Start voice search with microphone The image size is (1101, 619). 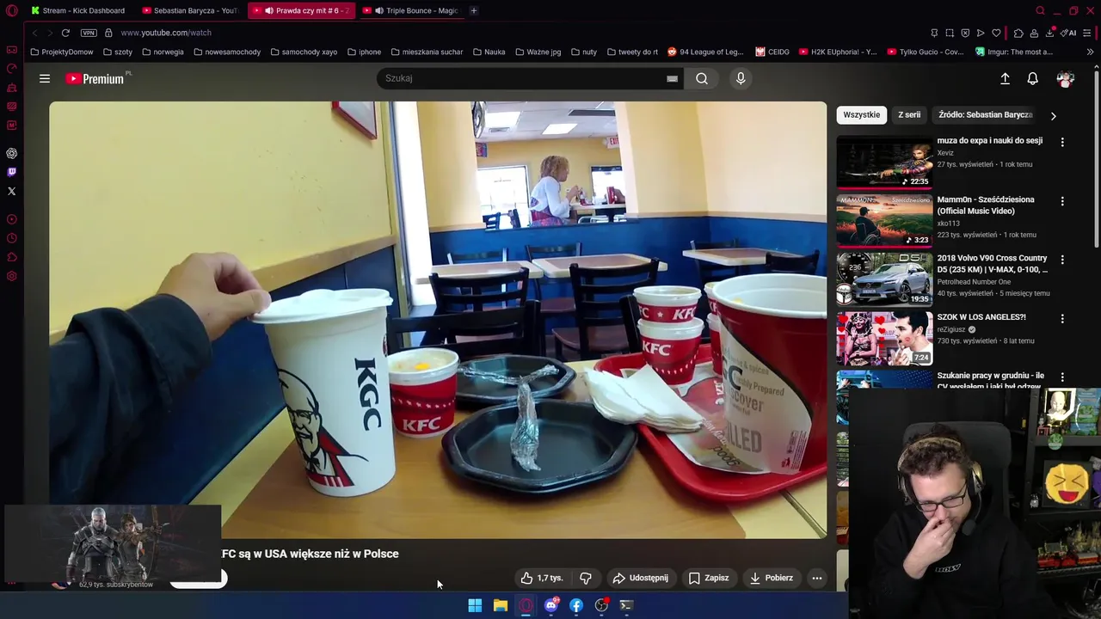pyautogui.click(x=741, y=78)
